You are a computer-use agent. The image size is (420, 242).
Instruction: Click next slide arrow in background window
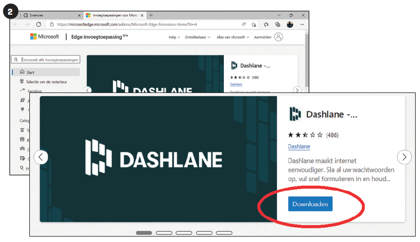tap(297, 90)
